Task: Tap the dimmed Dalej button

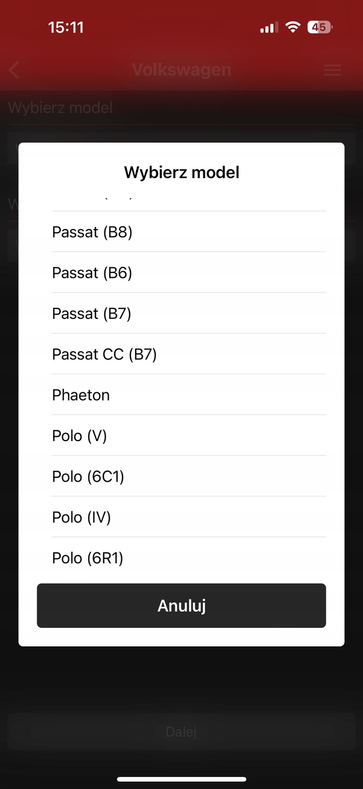Action: tap(181, 731)
